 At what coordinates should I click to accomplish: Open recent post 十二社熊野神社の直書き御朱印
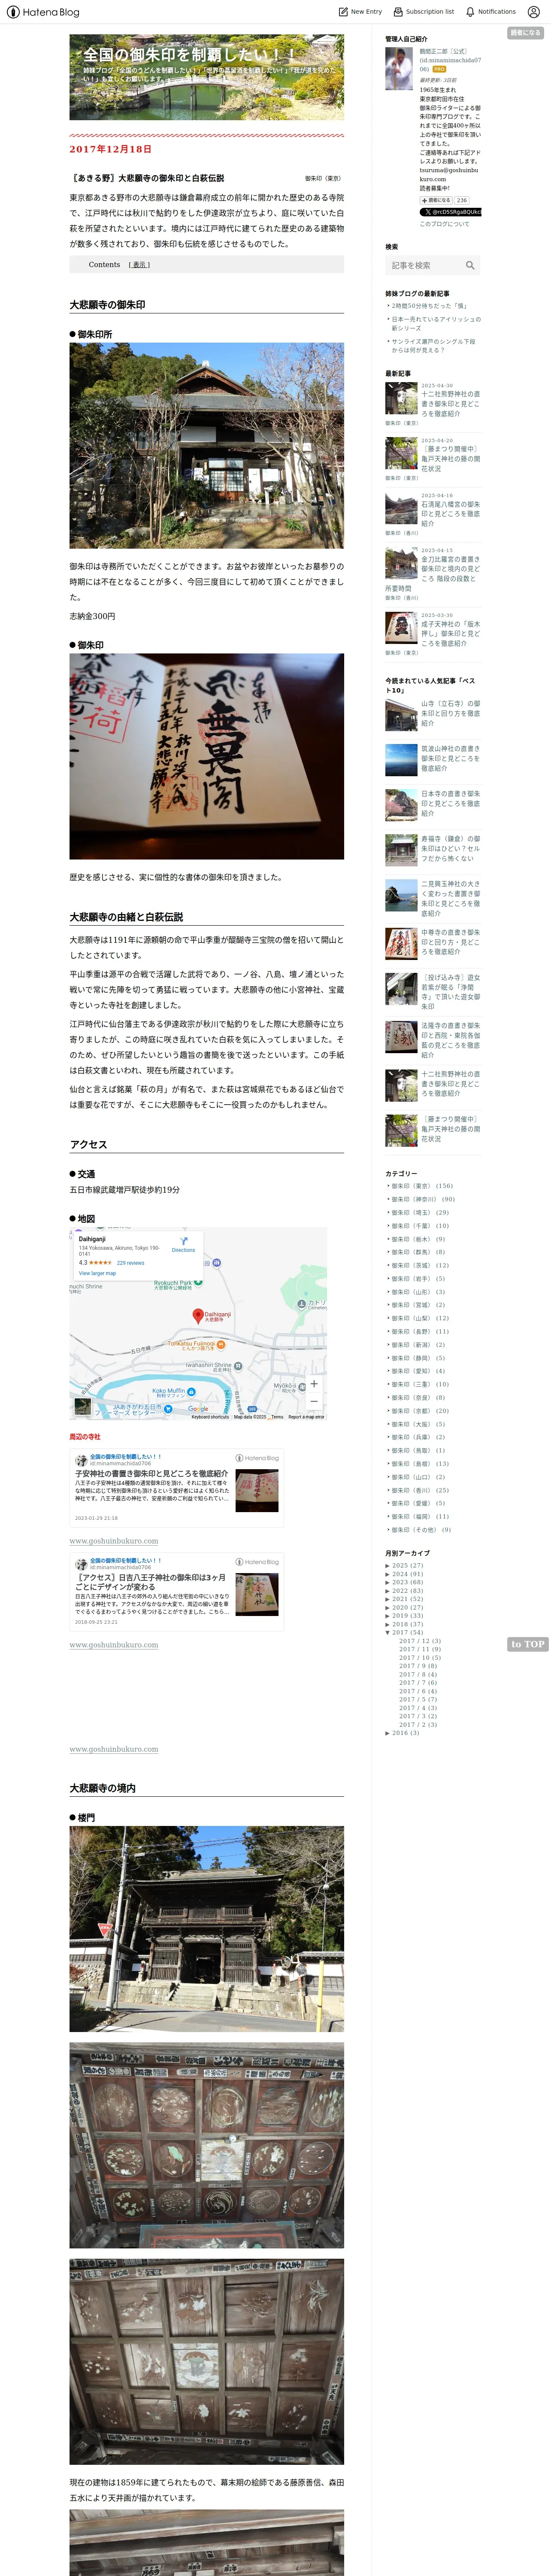coord(450,403)
